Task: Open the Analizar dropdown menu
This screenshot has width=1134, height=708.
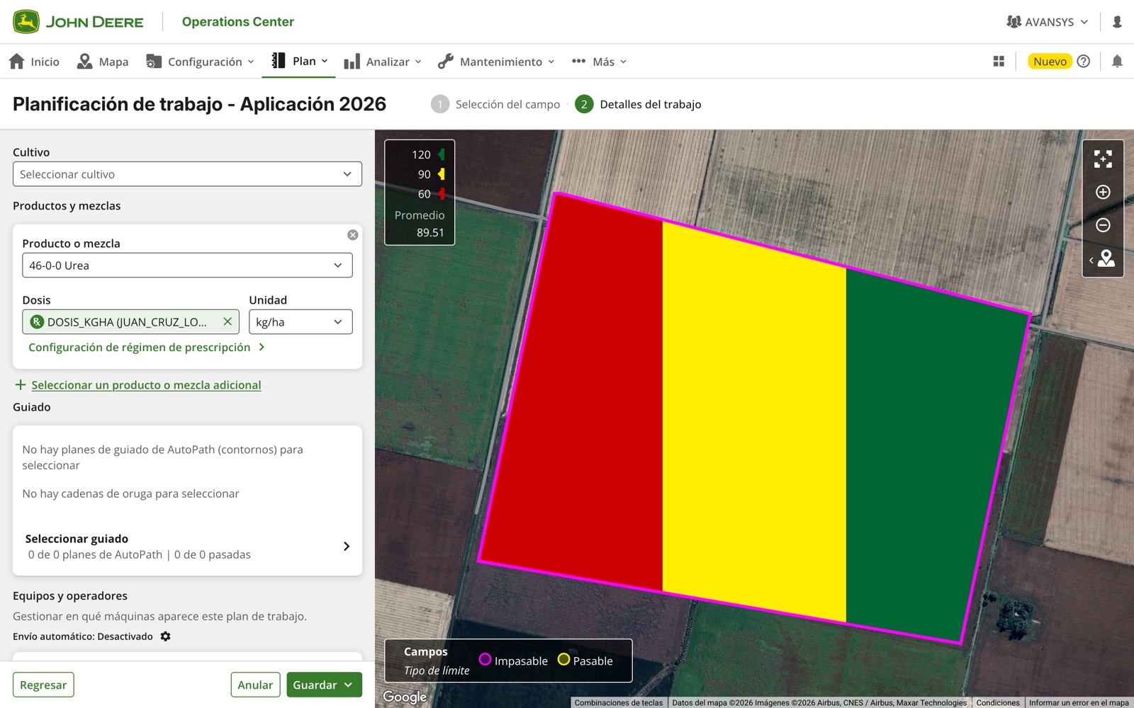Action: [x=383, y=62]
